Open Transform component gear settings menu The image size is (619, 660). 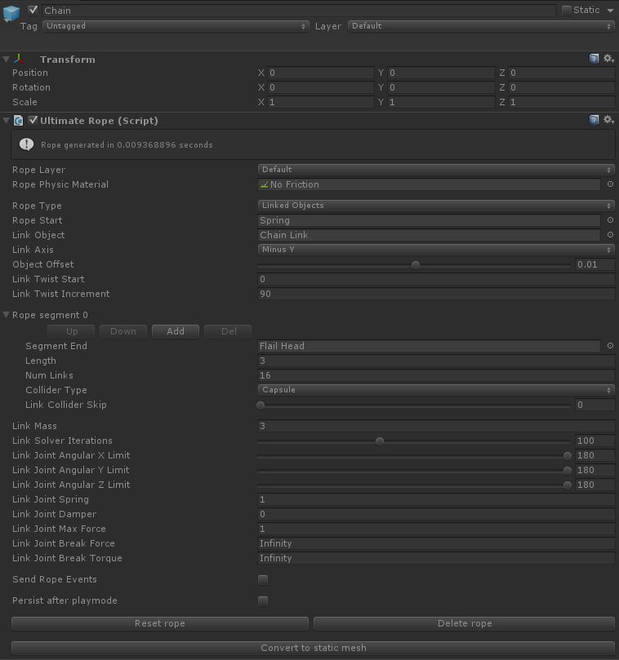pos(608,59)
